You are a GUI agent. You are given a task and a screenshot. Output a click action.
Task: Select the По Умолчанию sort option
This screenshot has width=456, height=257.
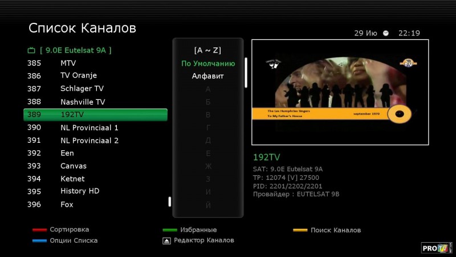208,63
